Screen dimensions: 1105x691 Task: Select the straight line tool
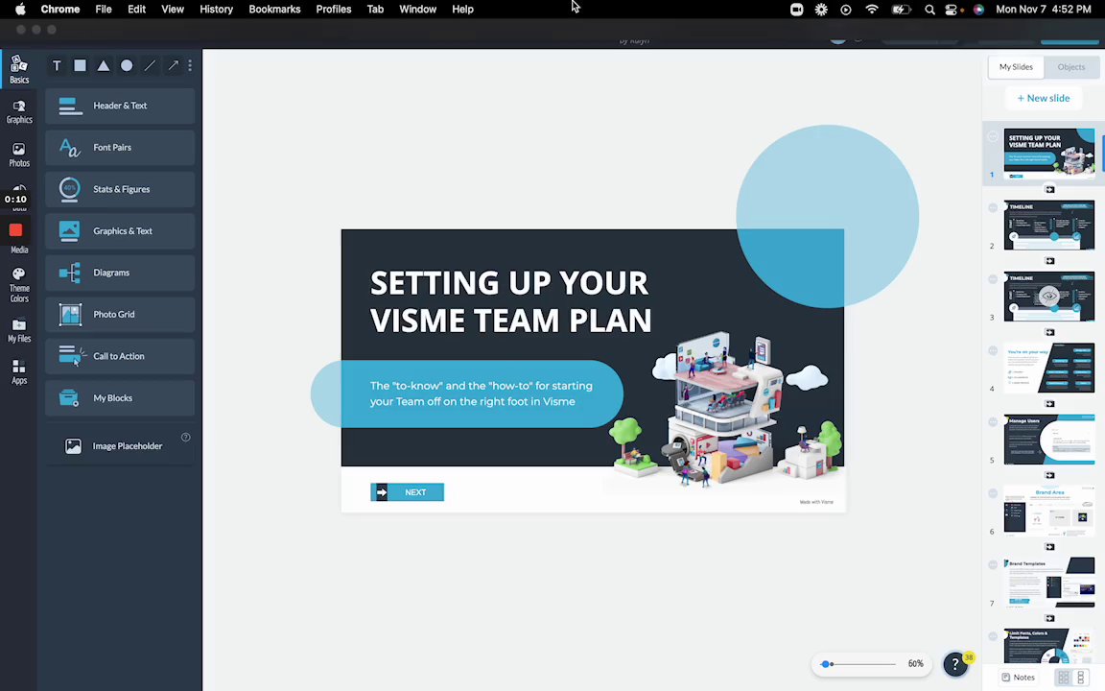(x=150, y=65)
